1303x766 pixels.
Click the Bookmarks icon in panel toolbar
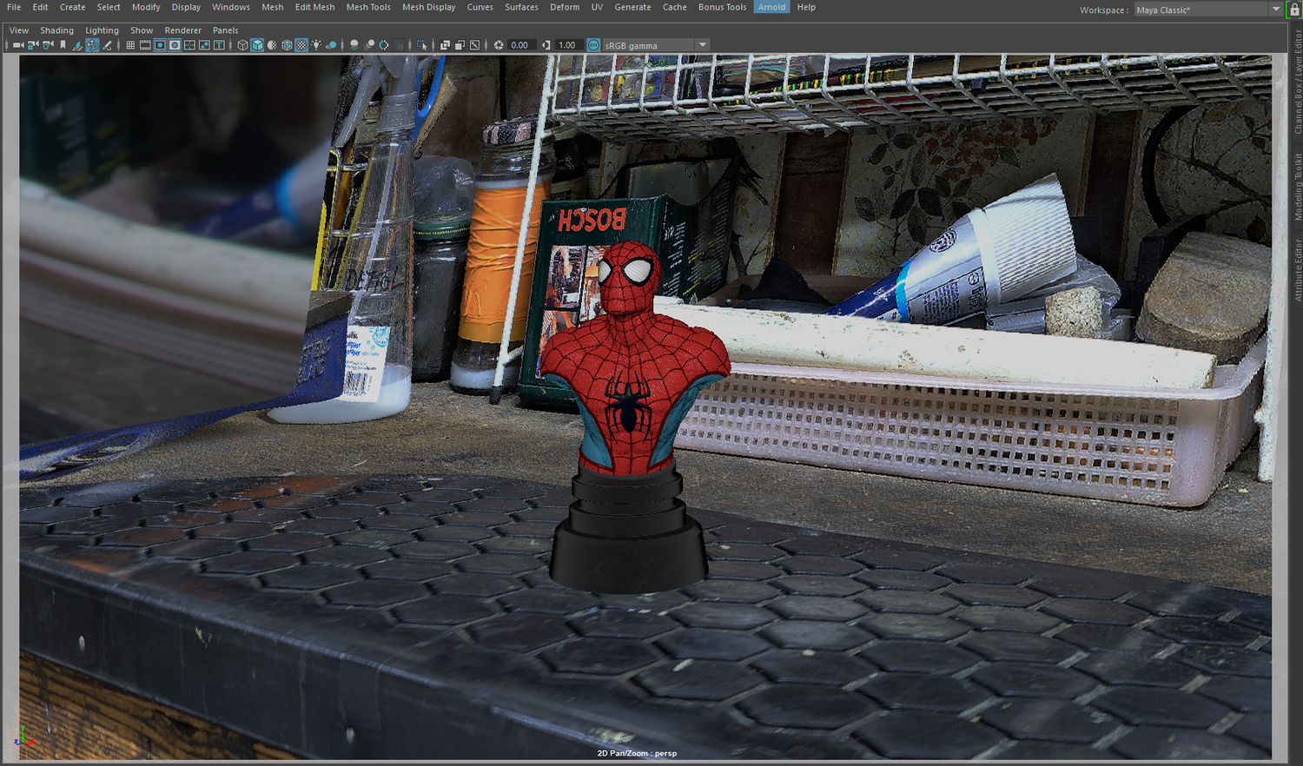coord(63,45)
